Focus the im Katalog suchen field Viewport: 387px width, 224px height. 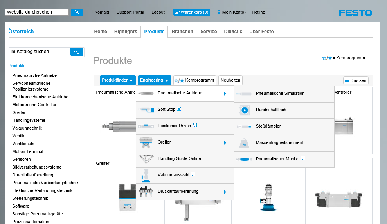[40, 52]
